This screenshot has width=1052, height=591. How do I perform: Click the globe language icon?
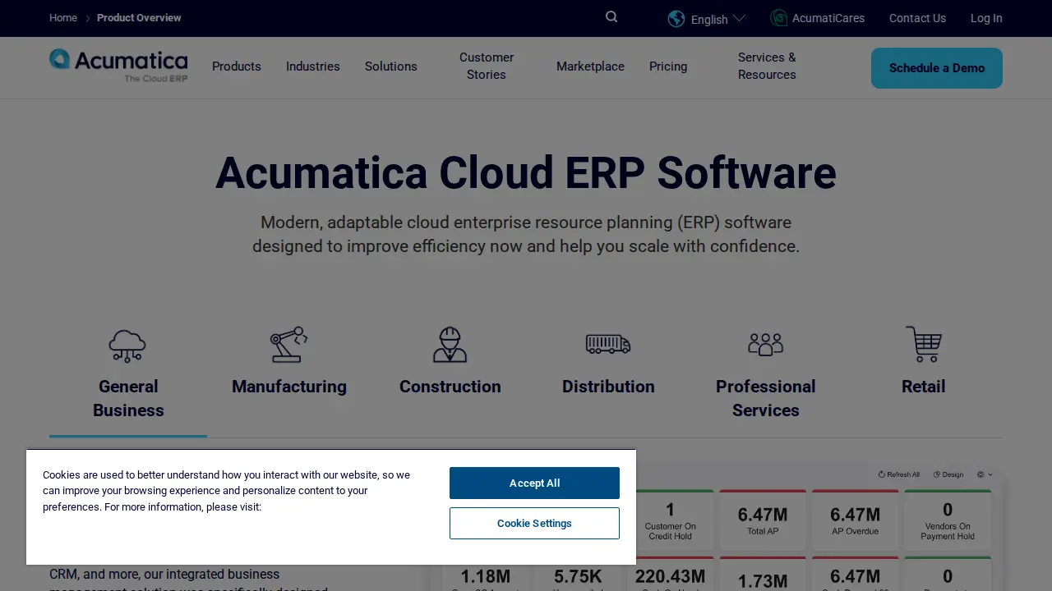pyautogui.click(x=676, y=18)
